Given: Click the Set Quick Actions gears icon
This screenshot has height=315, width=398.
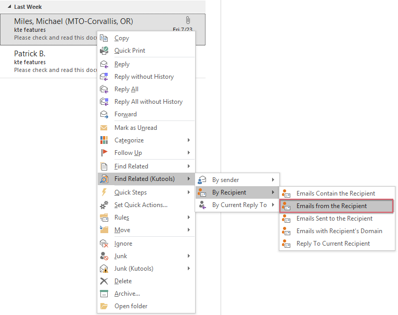Looking at the screenshot, I should [104, 205].
